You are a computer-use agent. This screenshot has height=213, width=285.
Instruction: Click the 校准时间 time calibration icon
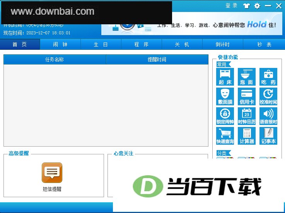point(268,96)
